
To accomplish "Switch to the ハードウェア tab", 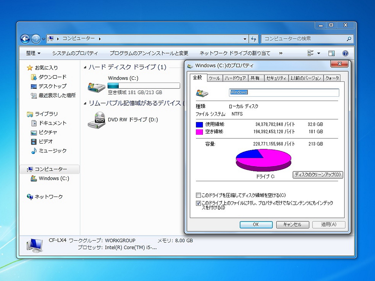I will 235,78.
